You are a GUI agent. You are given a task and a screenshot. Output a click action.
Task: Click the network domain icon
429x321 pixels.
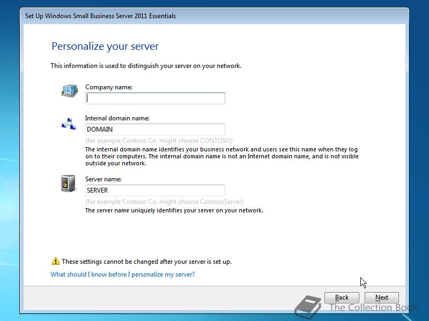pos(69,124)
